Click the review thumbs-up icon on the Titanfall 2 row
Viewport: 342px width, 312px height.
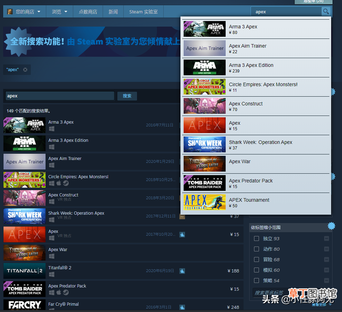point(182,271)
